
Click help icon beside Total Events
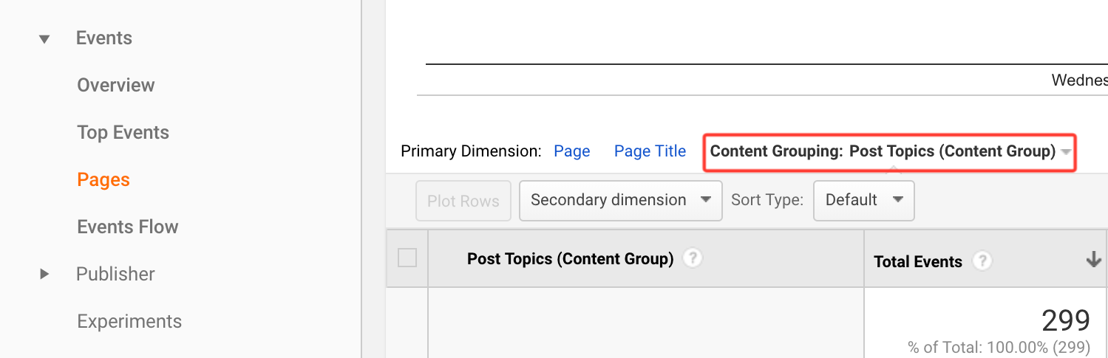pyautogui.click(x=982, y=261)
